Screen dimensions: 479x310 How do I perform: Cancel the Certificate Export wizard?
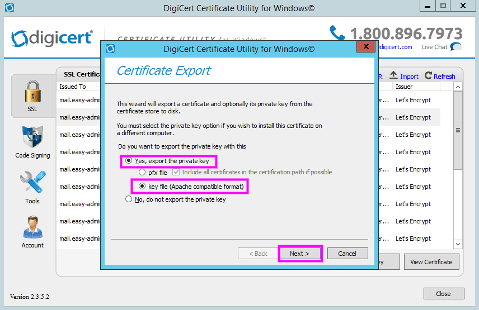click(347, 254)
